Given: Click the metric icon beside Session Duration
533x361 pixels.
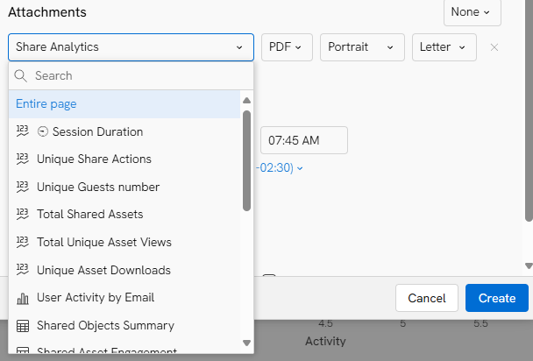Looking at the screenshot, I should [x=23, y=131].
